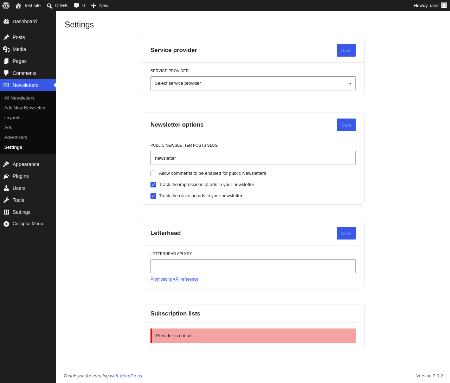450x383 pixels.
Task: Open Promotions API reference link
Action: 174,279
